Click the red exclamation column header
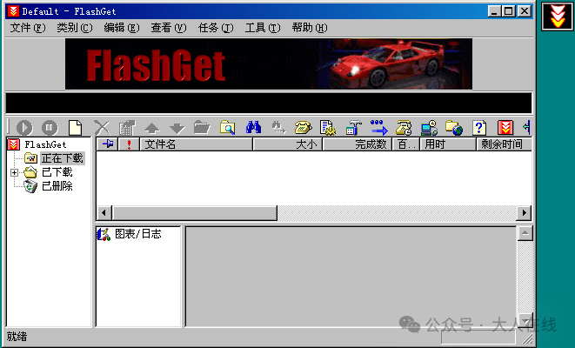This screenshot has width=575, height=348. coord(129,144)
